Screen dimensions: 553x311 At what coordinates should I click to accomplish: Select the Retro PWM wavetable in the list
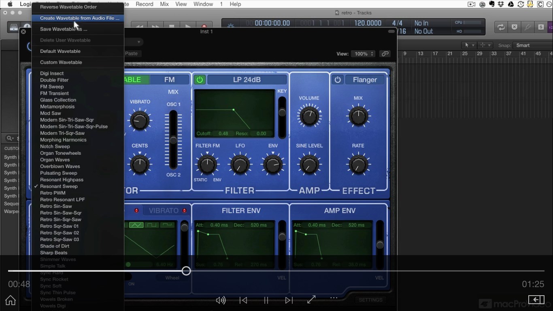pyautogui.click(x=53, y=193)
